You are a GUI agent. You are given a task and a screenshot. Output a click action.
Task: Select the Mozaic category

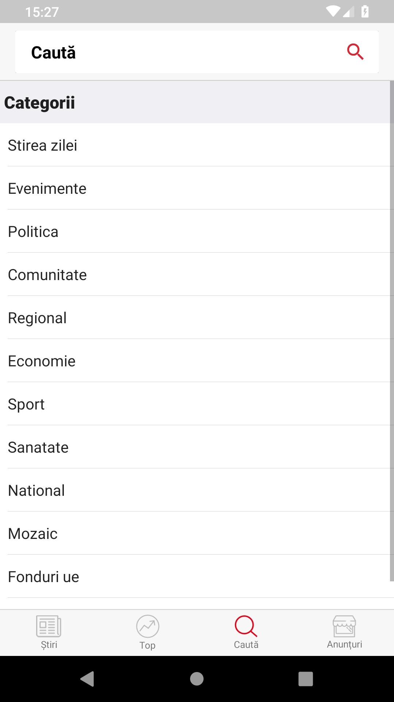pos(197,533)
